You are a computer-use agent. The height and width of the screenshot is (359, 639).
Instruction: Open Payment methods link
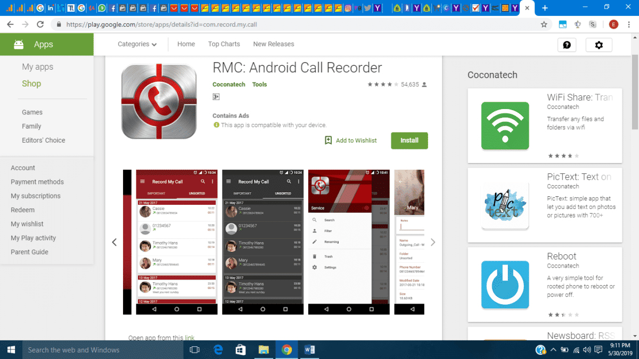37,182
